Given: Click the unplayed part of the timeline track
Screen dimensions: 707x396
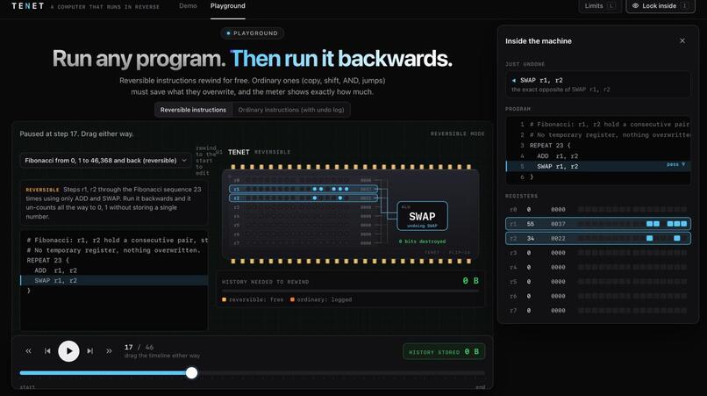Looking at the screenshot, I should pyautogui.click(x=341, y=373).
